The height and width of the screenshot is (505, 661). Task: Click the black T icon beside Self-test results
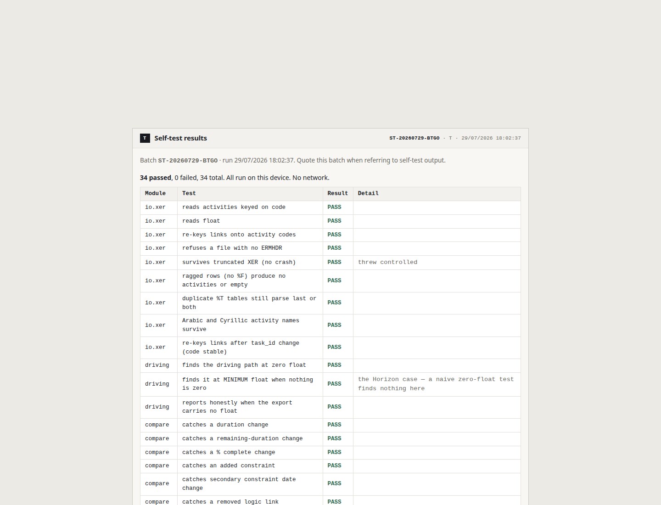click(145, 138)
